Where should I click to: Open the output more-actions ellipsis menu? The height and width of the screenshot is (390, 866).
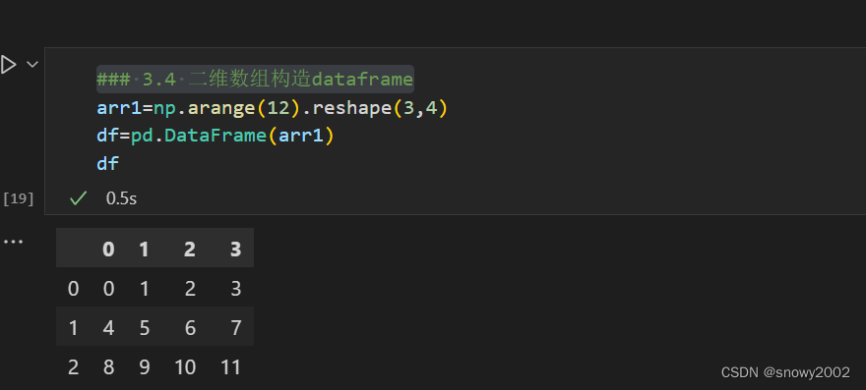[x=13, y=241]
